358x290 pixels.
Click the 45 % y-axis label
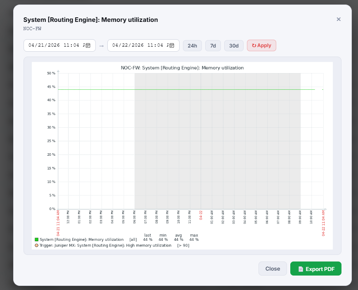tap(51, 87)
